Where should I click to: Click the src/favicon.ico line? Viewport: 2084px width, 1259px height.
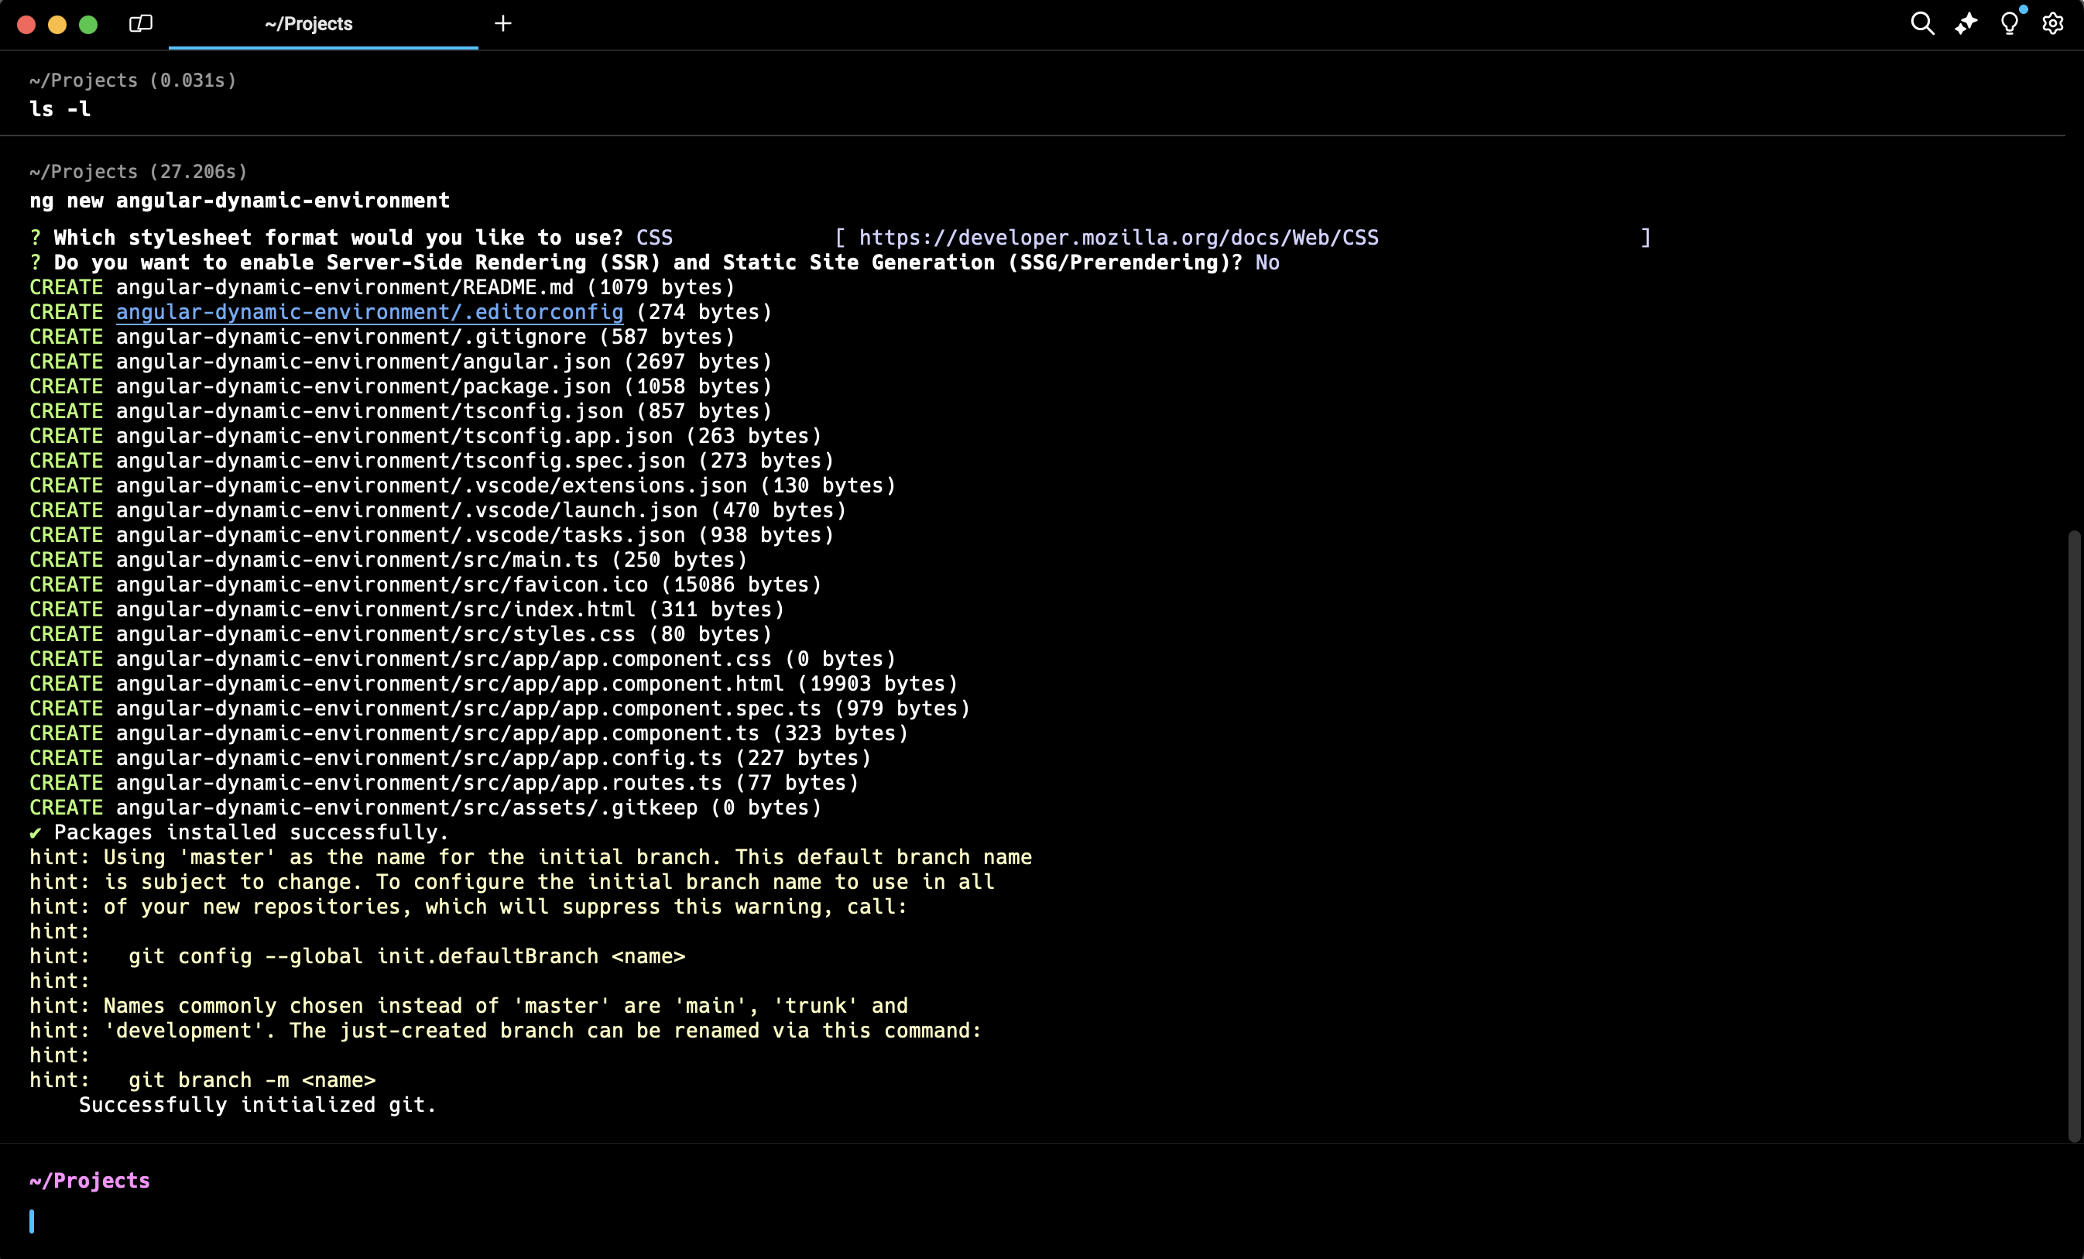click(426, 585)
